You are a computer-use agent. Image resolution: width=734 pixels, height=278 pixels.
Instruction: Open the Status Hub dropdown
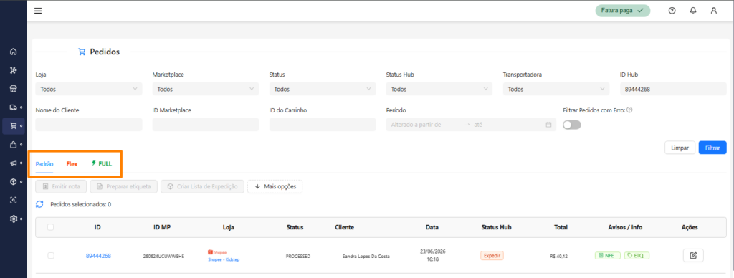[439, 89]
